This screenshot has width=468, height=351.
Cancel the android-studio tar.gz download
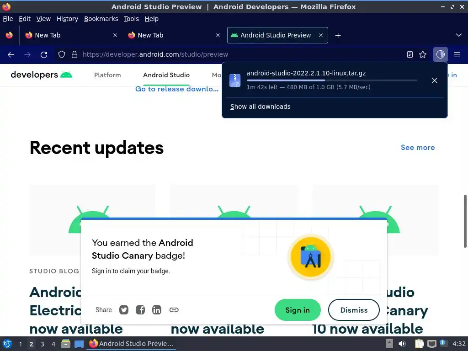pos(435,80)
